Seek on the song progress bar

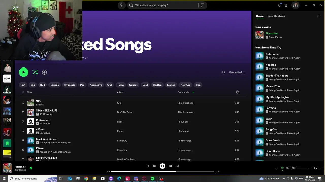[x=162, y=171]
